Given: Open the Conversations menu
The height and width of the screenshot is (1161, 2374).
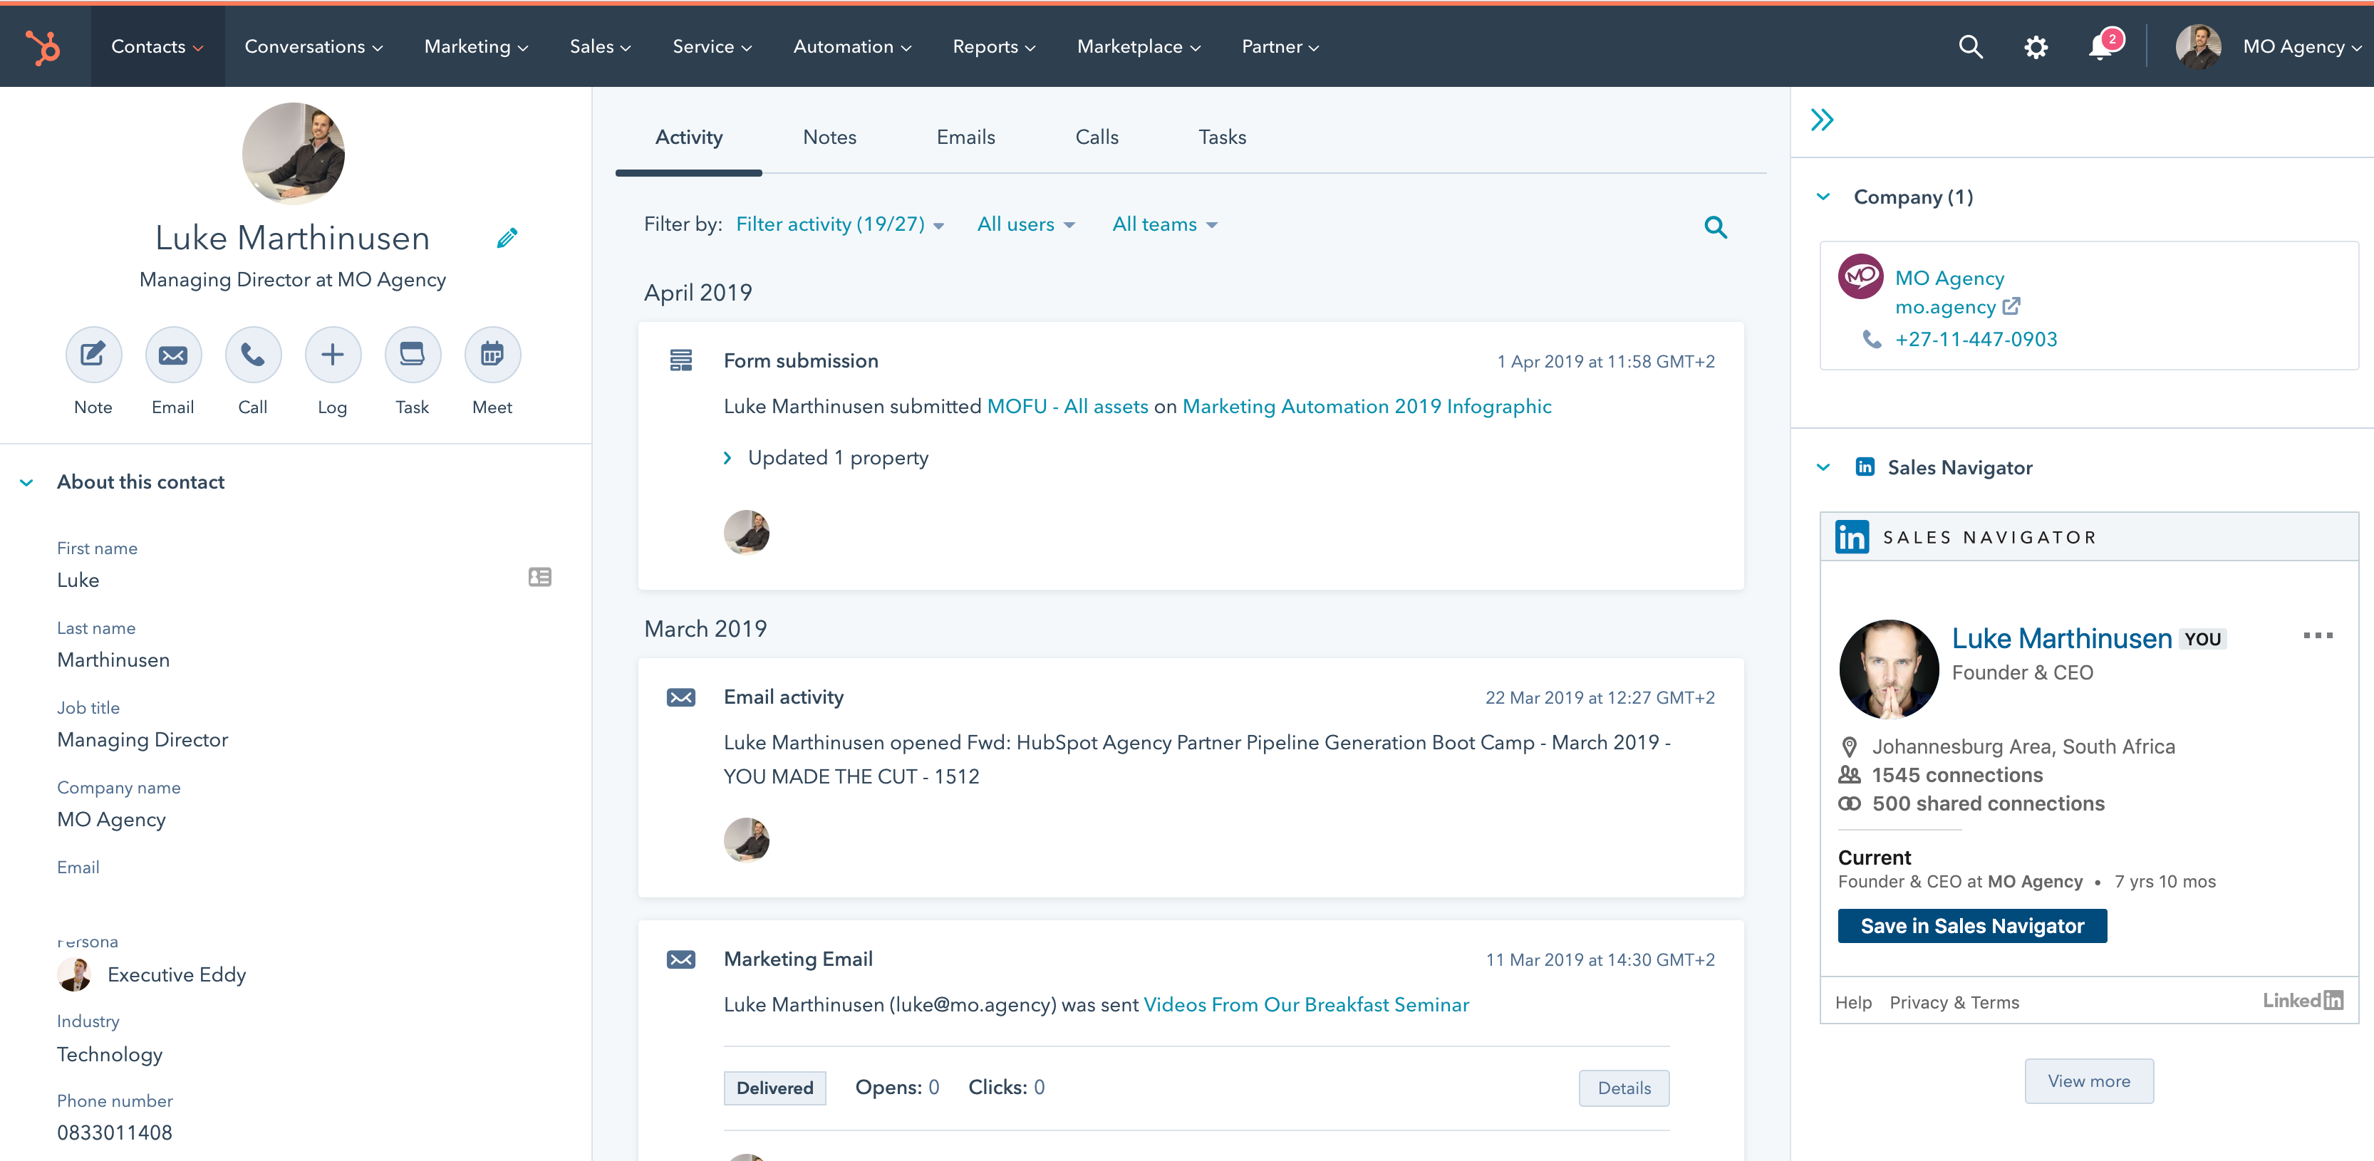Looking at the screenshot, I should [313, 46].
